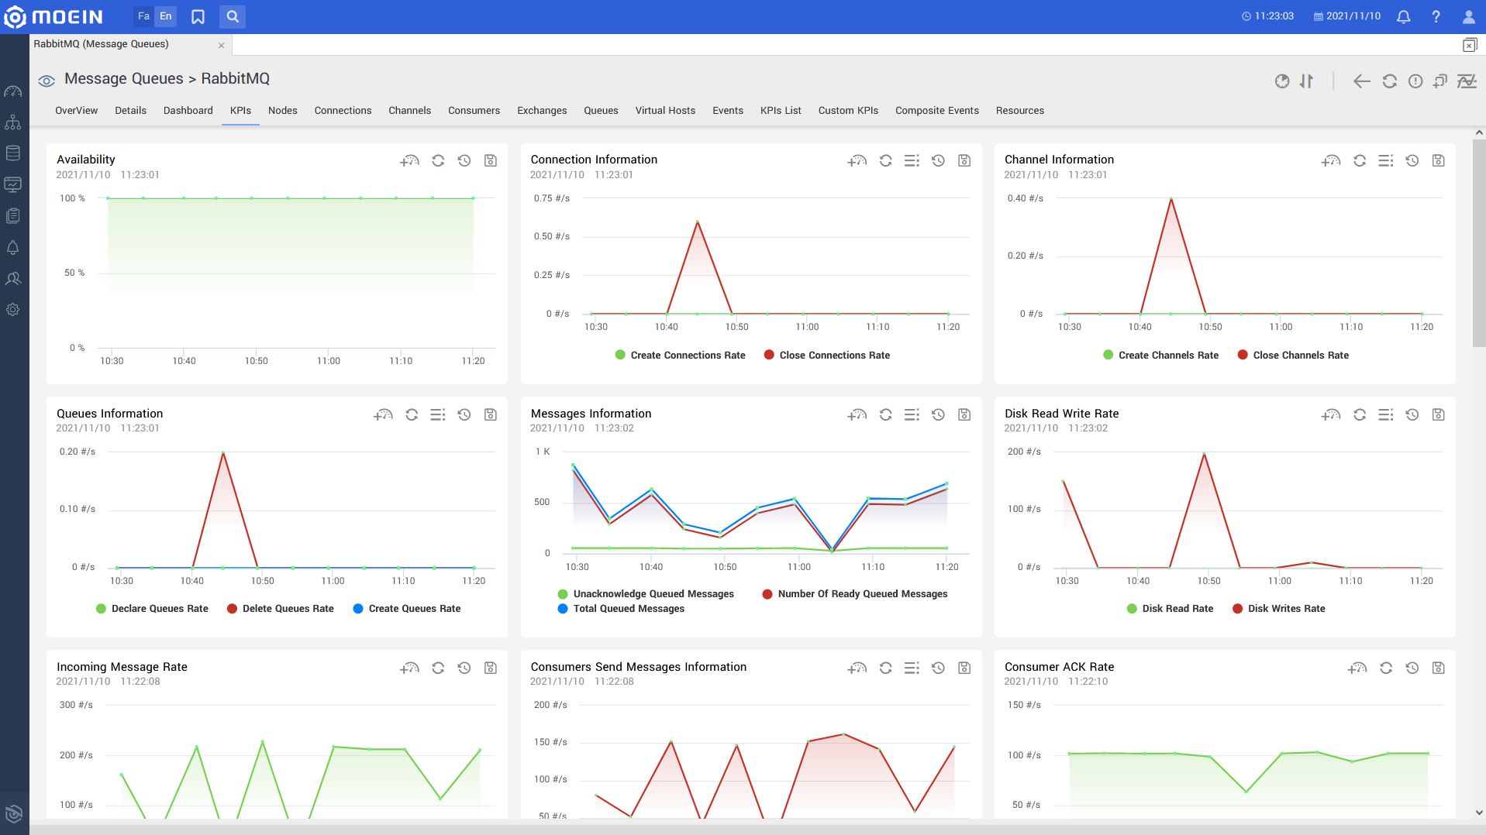Click Message Queues breadcrumb link
Image resolution: width=1486 pixels, height=835 pixels.
(124, 78)
